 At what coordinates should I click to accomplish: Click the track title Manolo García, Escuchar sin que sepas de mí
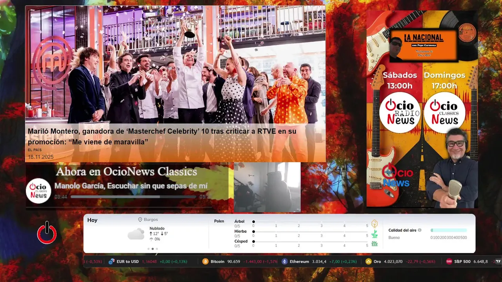click(x=131, y=186)
